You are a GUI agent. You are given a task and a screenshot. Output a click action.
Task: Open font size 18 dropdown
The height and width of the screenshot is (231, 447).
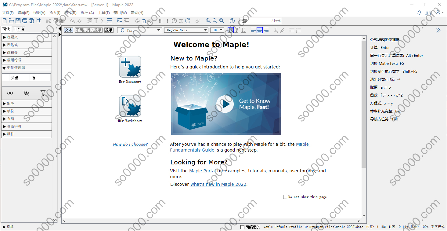pos(217,30)
